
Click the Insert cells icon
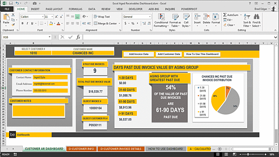tap(197, 17)
